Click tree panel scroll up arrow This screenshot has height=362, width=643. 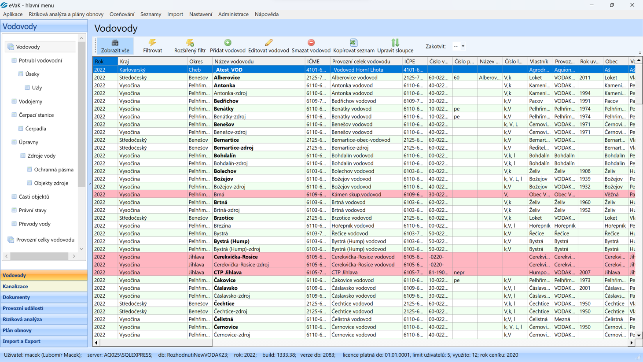[x=81, y=38]
